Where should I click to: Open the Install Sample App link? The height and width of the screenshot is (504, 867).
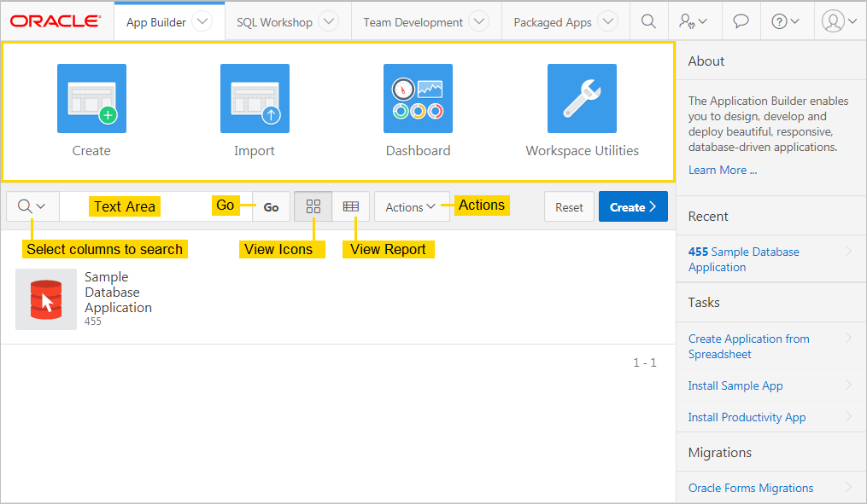735,385
